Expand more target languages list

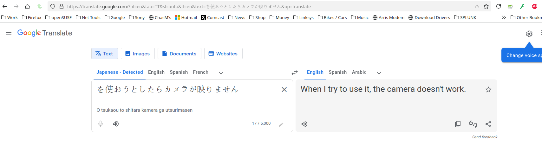379,73
